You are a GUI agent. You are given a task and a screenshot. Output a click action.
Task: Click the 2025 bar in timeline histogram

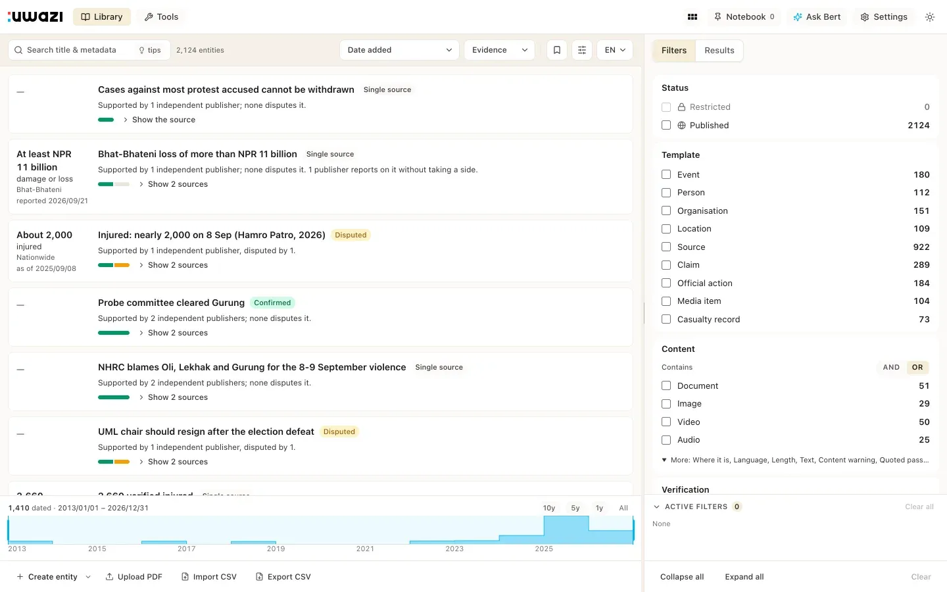(566, 530)
